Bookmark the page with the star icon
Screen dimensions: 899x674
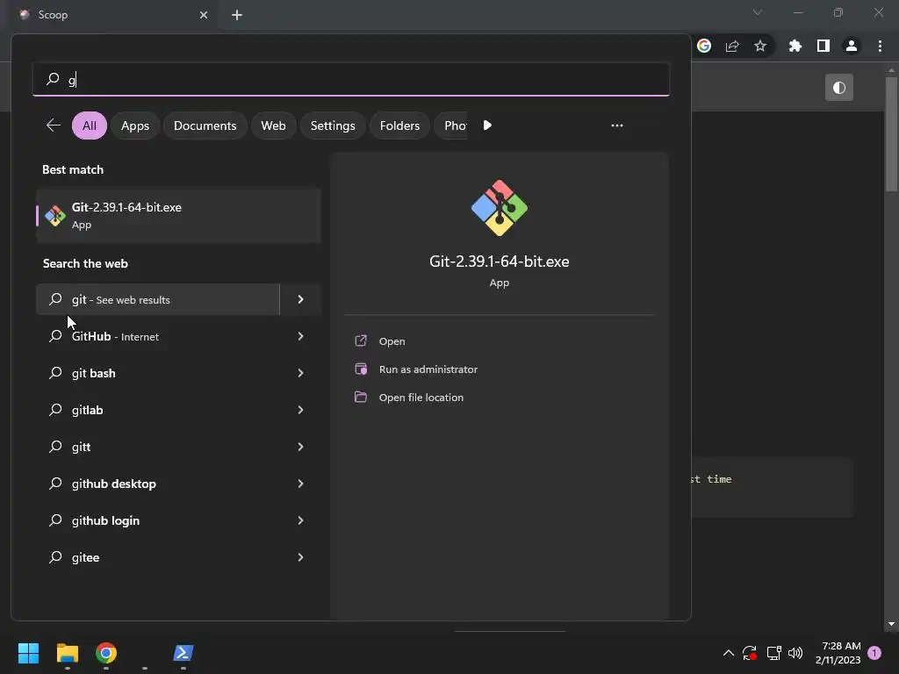[x=760, y=46]
